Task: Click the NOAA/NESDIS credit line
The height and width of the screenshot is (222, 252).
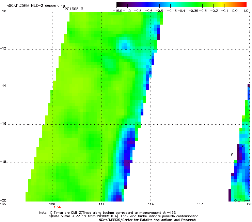Action: (147, 220)
